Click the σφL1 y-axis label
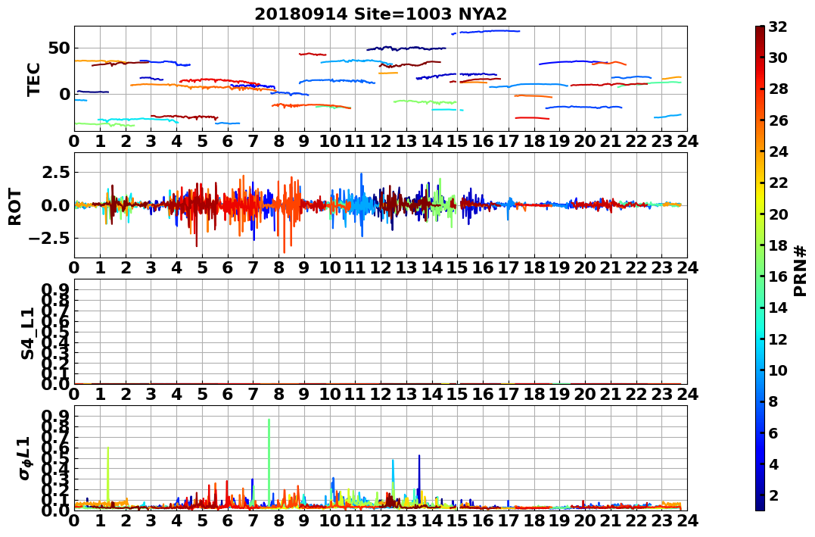 (x=26, y=458)
